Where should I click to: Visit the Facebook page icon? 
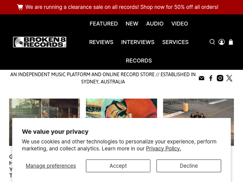point(211,78)
